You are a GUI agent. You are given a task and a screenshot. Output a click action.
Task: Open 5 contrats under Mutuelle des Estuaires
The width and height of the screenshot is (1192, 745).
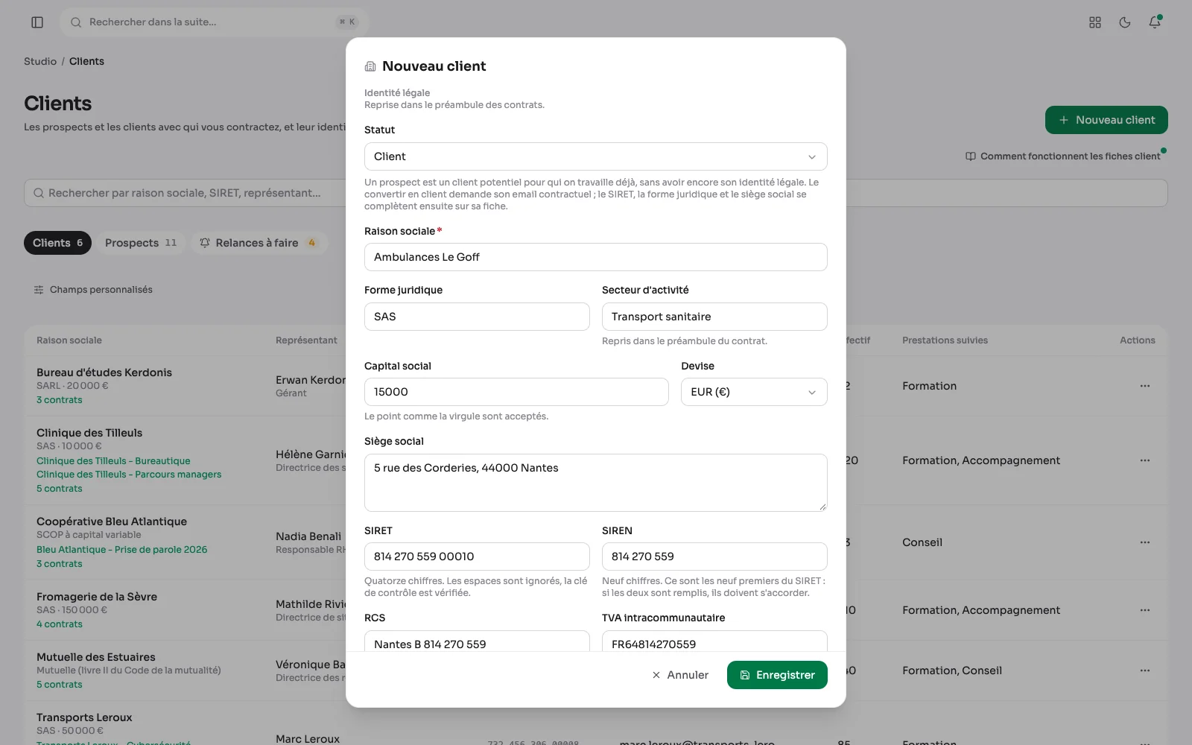coord(60,685)
